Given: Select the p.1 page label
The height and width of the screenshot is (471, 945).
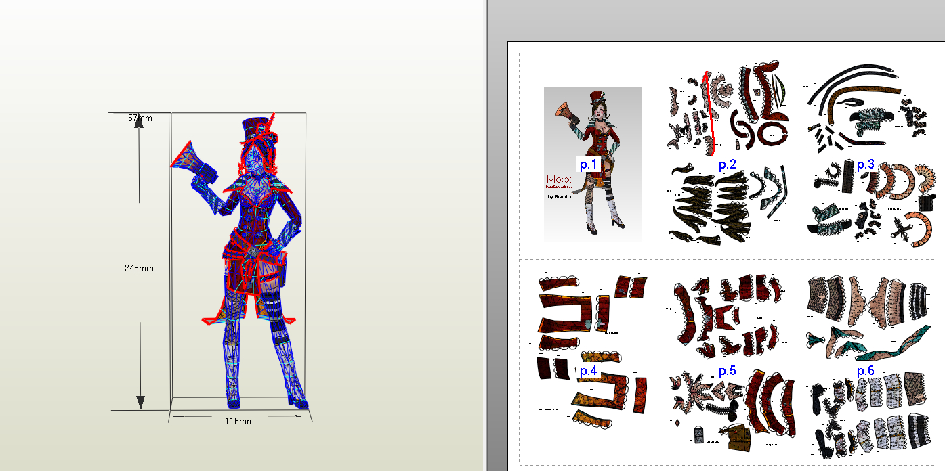Looking at the screenshot, I should tap(588, 163).
